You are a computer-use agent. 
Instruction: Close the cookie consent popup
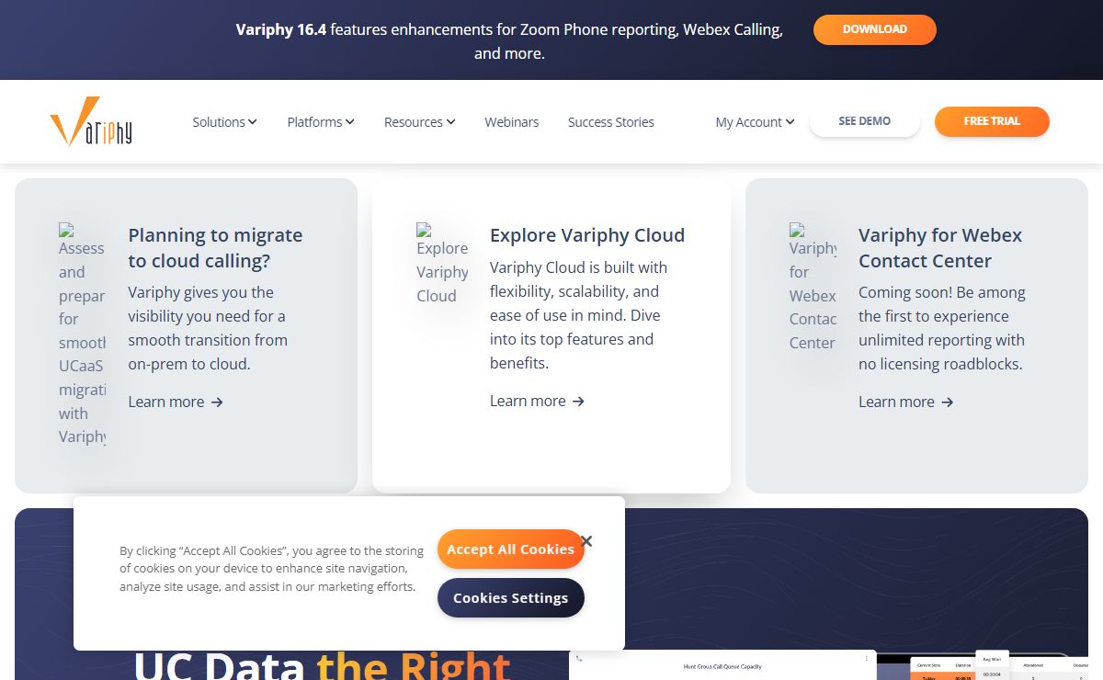coord(586,541)
